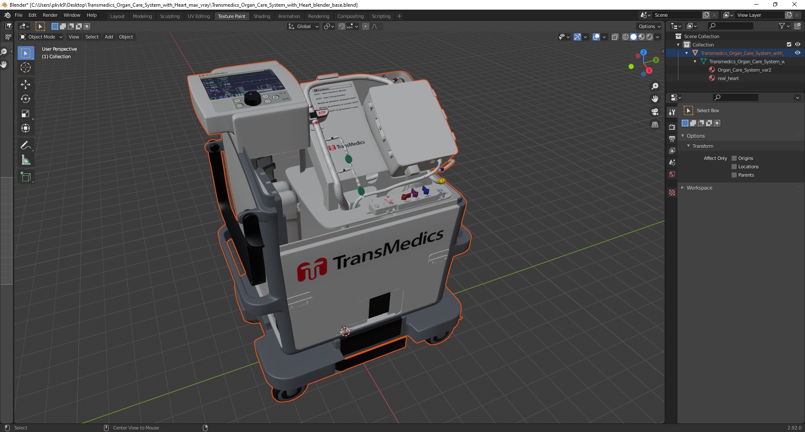Open the viewport Options dropdown

[649, 26]
